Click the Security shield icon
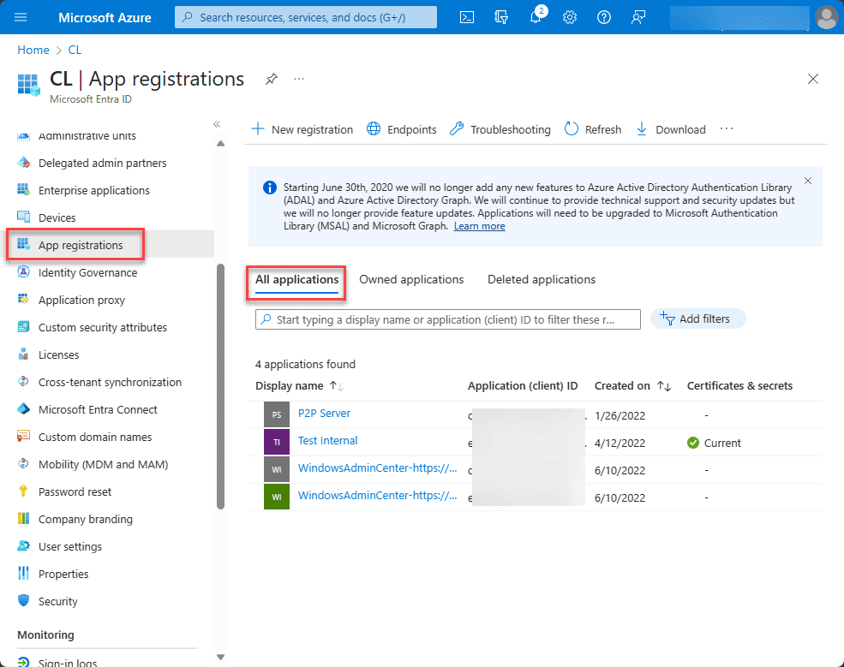The width and height of the screenshot is (844, 667). click(23, 601)
